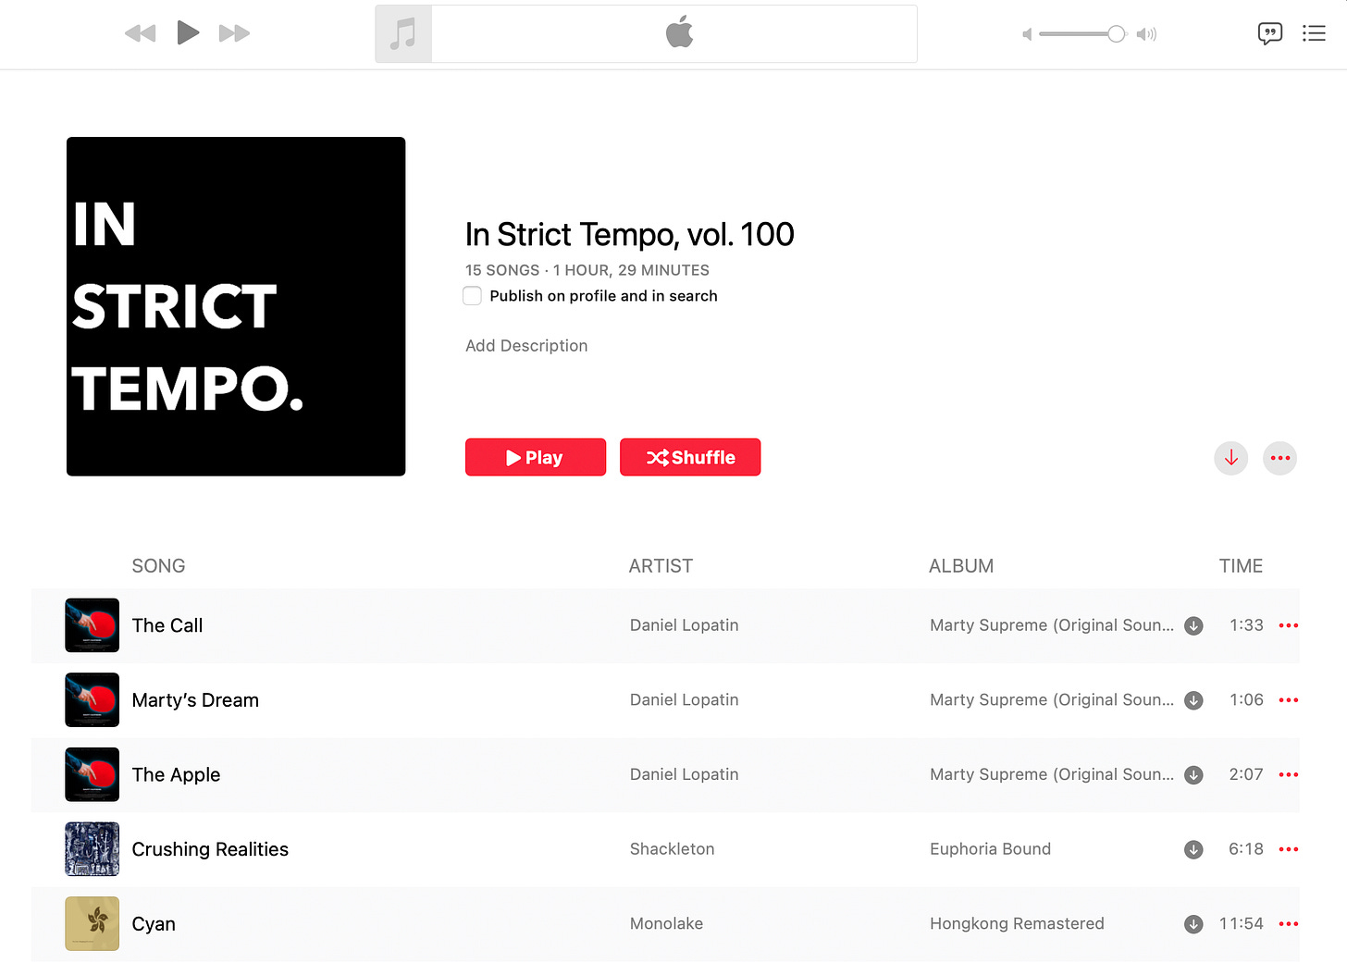Screen dimensions: 1347x963
Task: Select the song title Marty's Dream
Action: [195, 700]
